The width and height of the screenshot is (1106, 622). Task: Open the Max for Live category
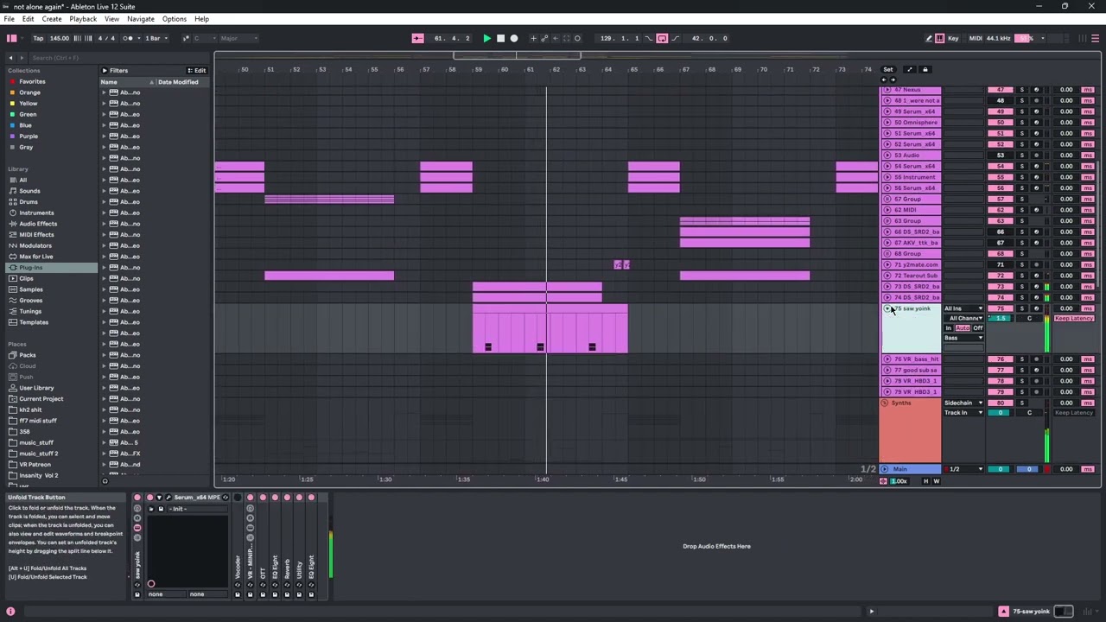[36, 257]
